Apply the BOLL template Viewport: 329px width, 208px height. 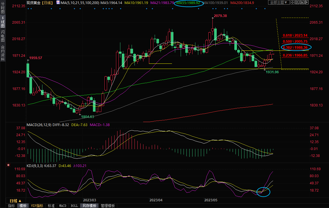pos(74,206)
